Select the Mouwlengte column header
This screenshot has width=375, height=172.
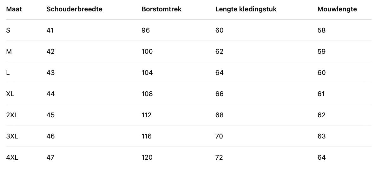pyautogui.click(x=337, y=9)
